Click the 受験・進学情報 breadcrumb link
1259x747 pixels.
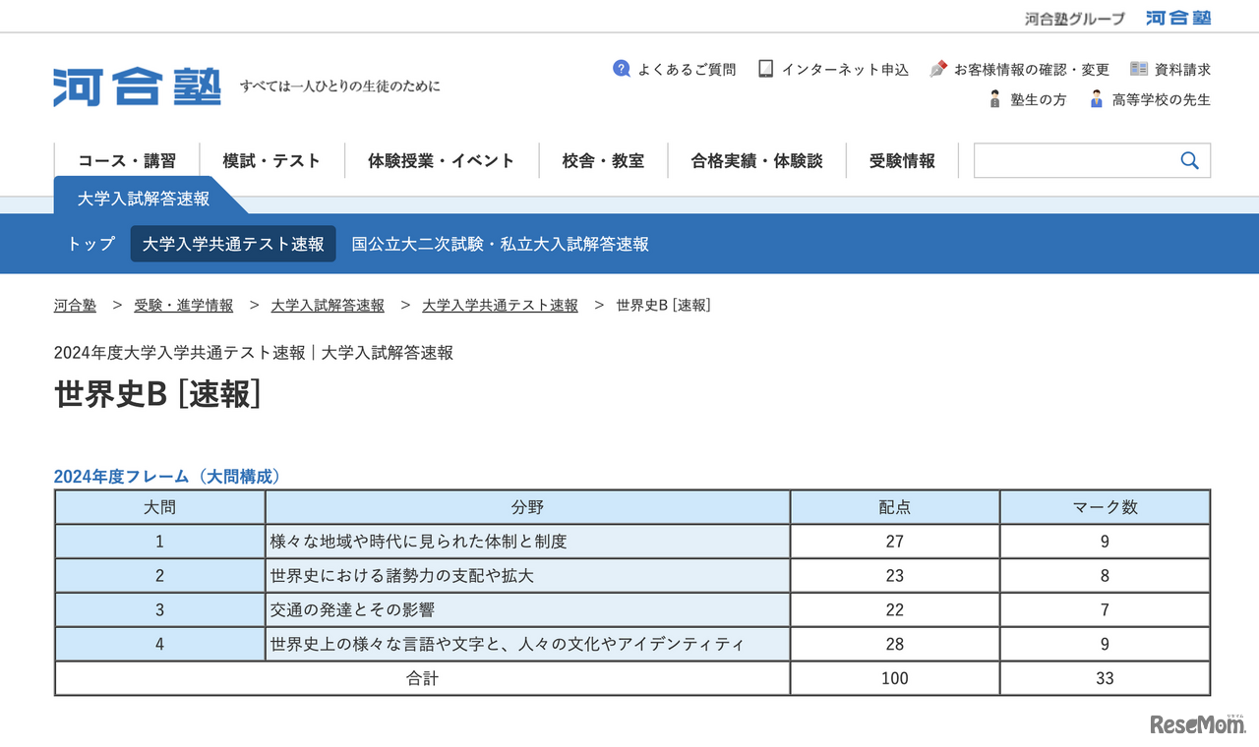(184, 305)
